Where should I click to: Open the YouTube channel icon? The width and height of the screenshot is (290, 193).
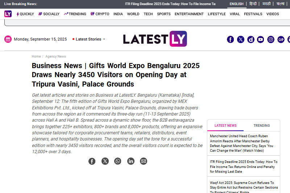(x=261, y=39)
